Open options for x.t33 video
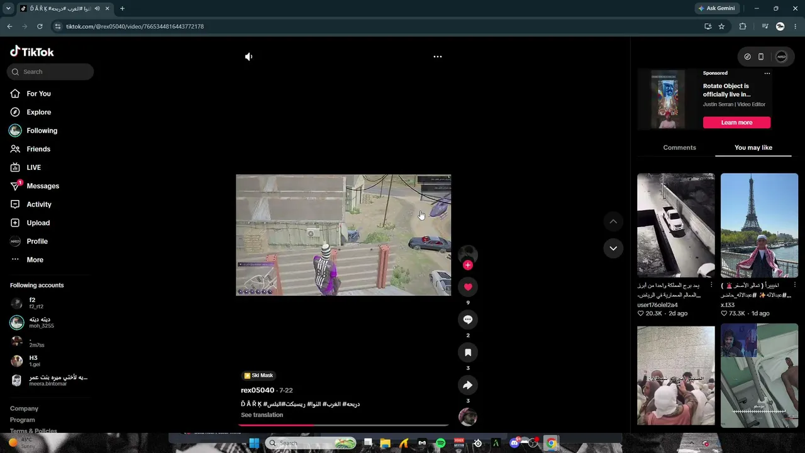The width and height of the screenshot is (805, 453). pos(795,285)
